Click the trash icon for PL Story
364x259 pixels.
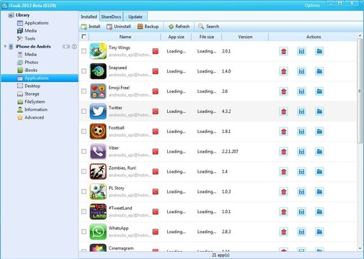pyautogui.click(x=284, y=191)
